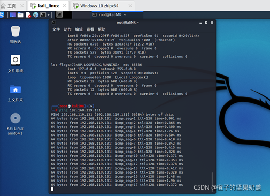
Task: Click the 'RX packets 8705' line
Action: point(111,44)
